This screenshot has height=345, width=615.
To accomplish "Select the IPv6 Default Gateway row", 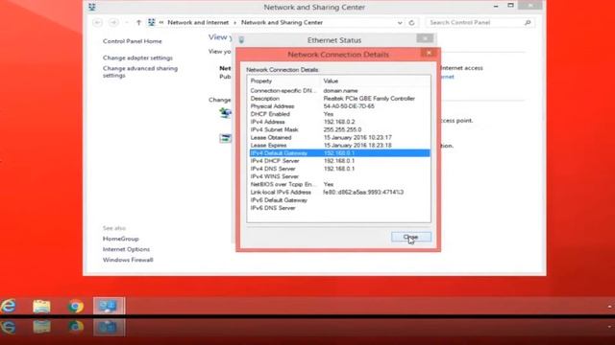I will [x=339, y=200].
